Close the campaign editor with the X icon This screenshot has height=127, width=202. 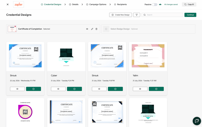[x=8, y=5]
